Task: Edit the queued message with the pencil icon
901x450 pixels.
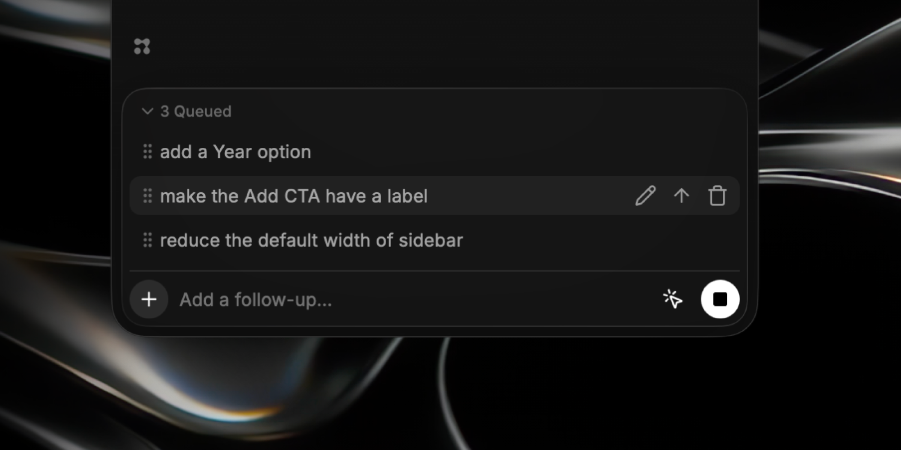Action: tap(645, 196)
